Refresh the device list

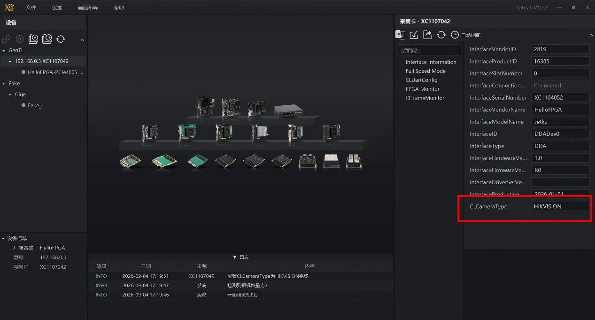tap(61, 39)
